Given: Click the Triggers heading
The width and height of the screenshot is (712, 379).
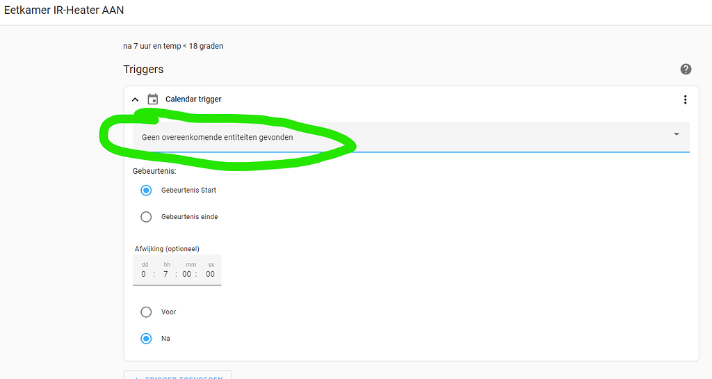Looking at the screenshot, I should [x=143, y=70].
